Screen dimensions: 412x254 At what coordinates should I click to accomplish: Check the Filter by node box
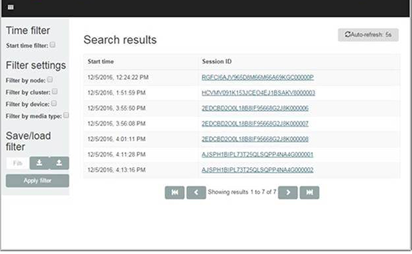50,79
